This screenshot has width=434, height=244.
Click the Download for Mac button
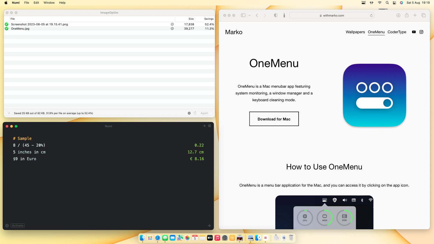274,119
